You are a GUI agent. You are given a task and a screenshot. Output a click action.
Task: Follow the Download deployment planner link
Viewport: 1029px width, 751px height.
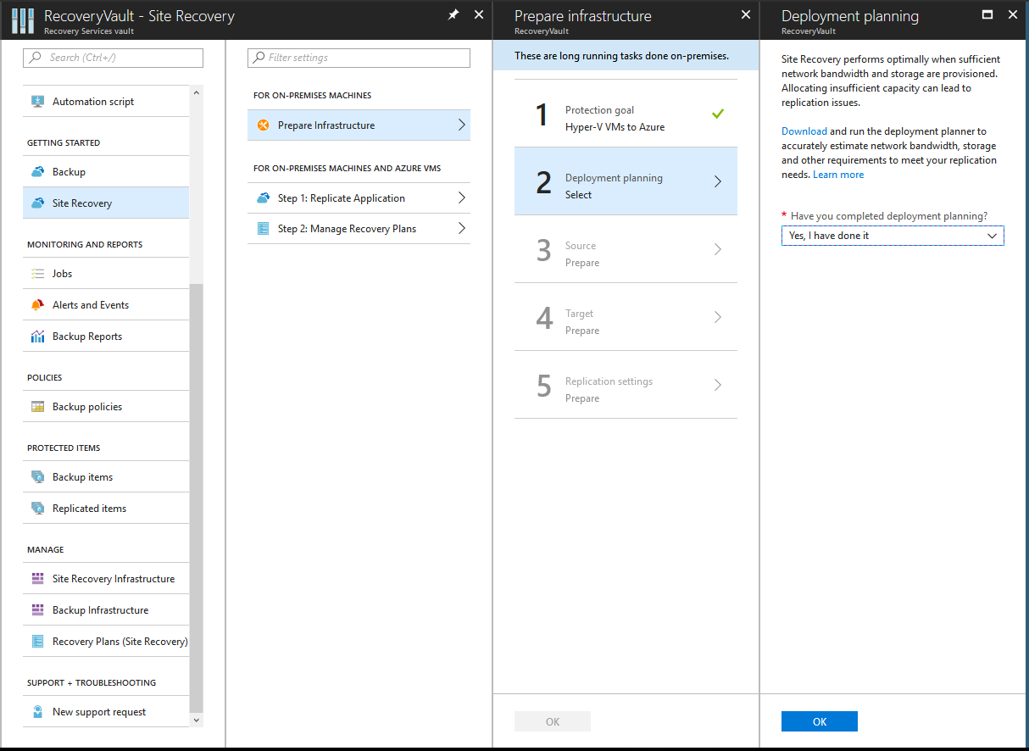804,131
